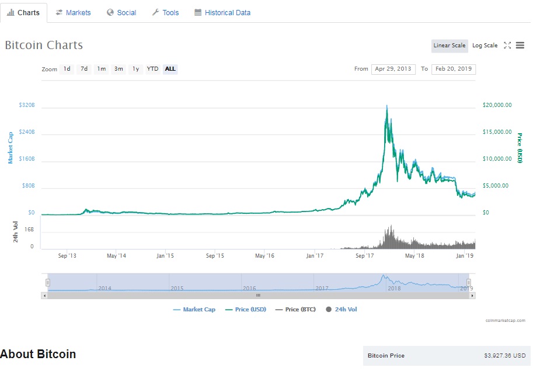Select Linear Scale
The width and height of the screenshot is (533, 371).
coord(450,46)
